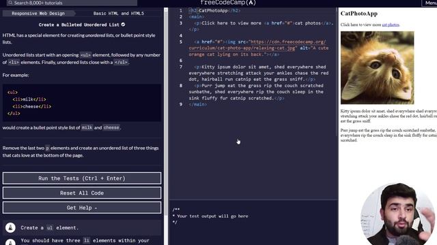This screenshot has width=437, height=245.
Task: Click the search magnifier icon
Action: 10,3
